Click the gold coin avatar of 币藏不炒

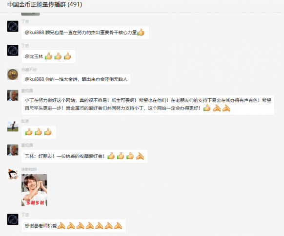tap(13, 74)
